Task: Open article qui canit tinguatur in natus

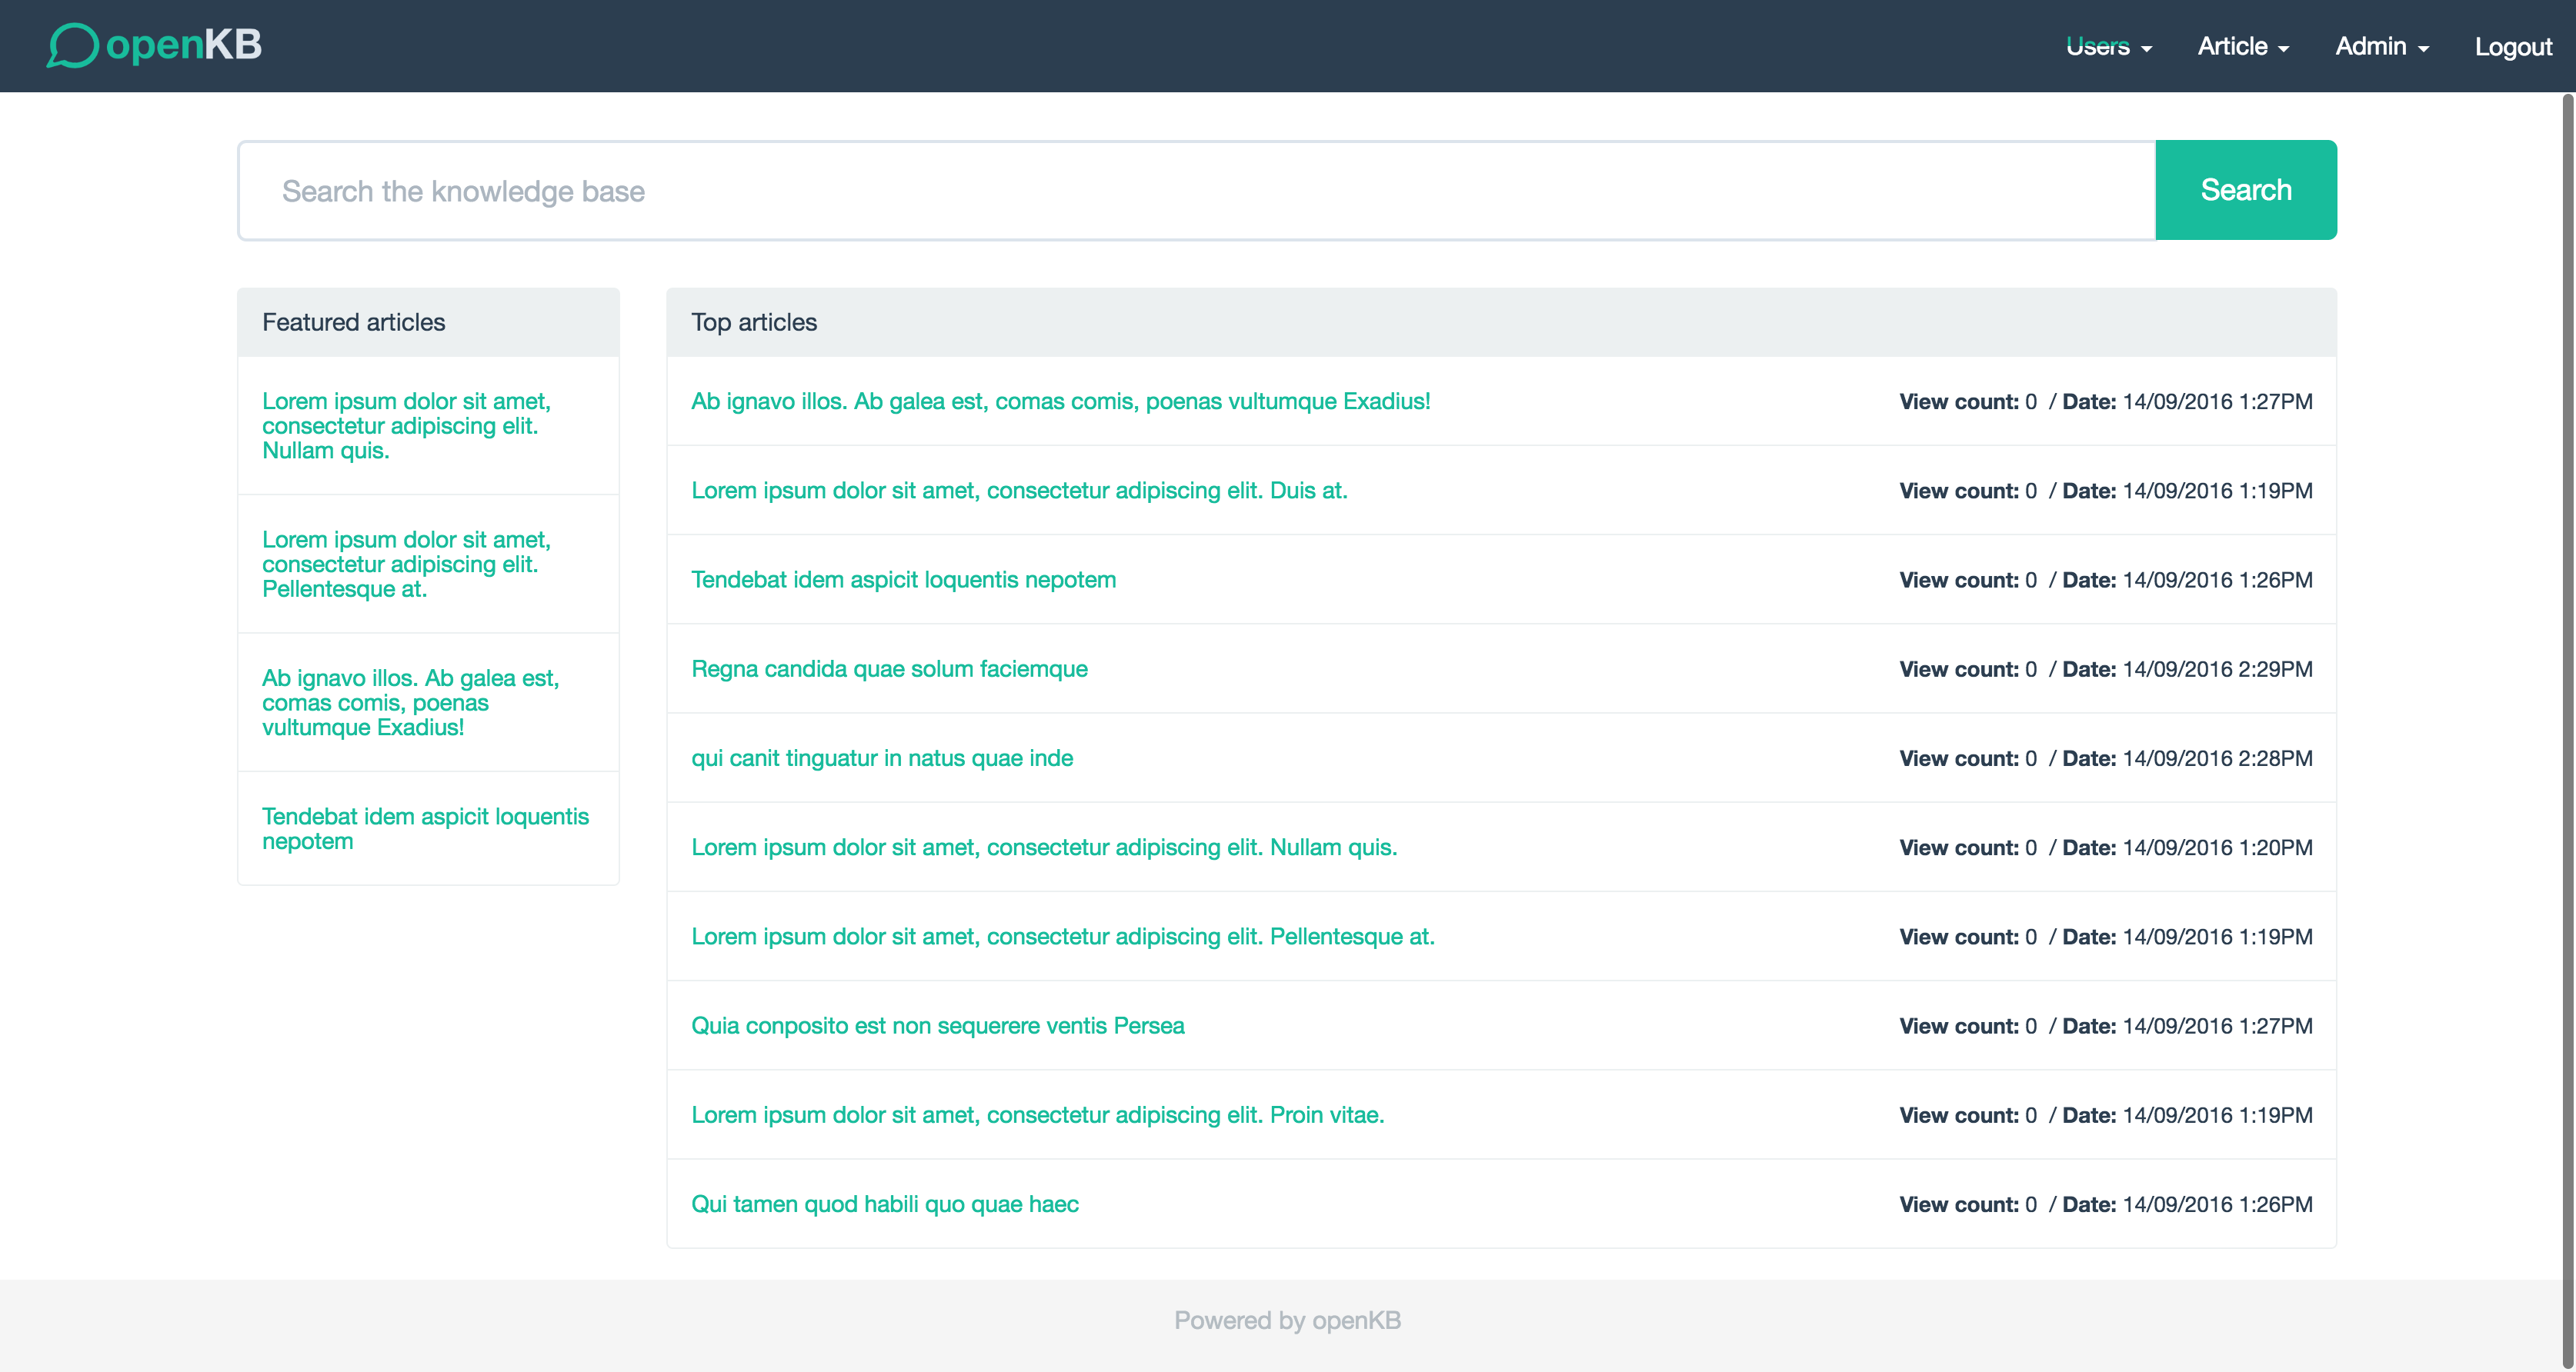Action: tap(881, 758)
